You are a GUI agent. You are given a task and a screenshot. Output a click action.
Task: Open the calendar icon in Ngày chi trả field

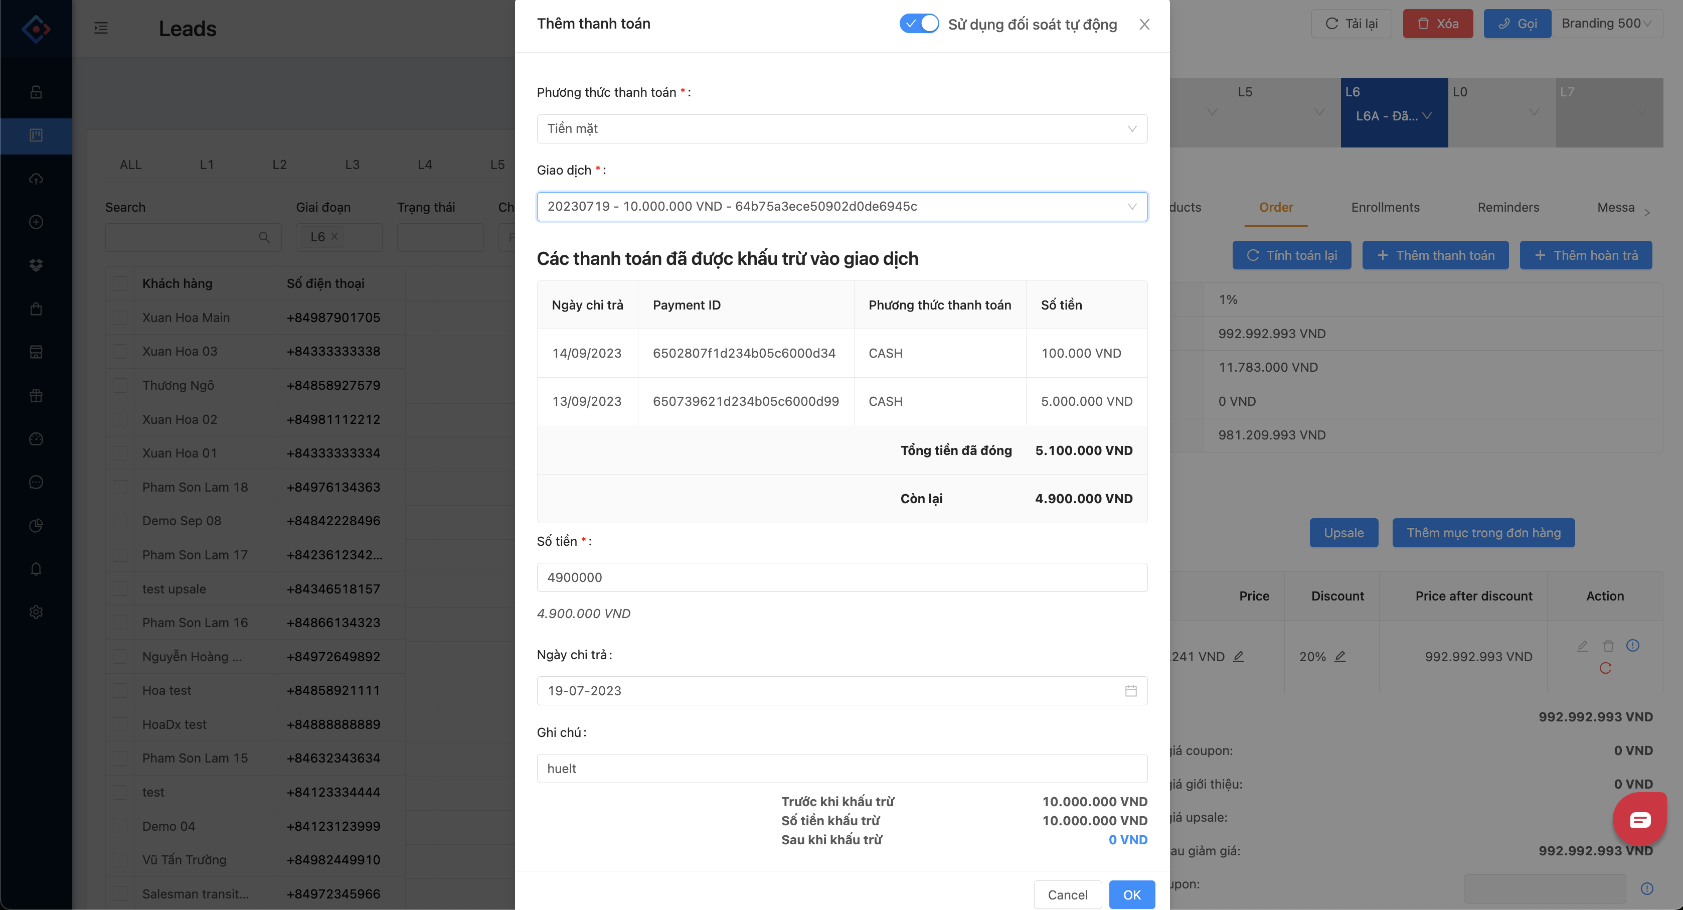click(1130, 691)
